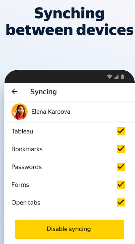Tap the cellular signal icon
135x244 pixels.
(116, 77)
